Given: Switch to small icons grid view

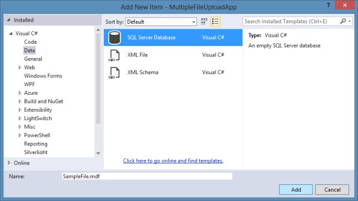Looking at the screenshot, I should [x=204, y=22].
